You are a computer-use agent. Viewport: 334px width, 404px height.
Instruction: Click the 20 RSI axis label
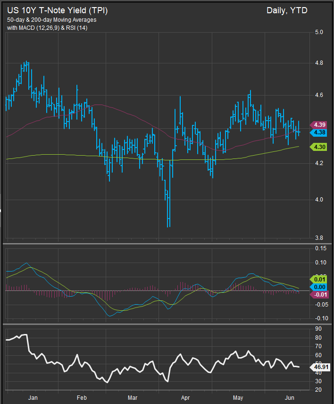pos(318,390)
